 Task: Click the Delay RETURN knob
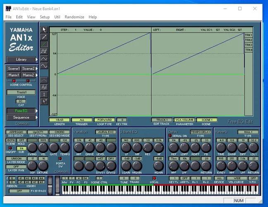pyautogui.click(x=206, y=166)
